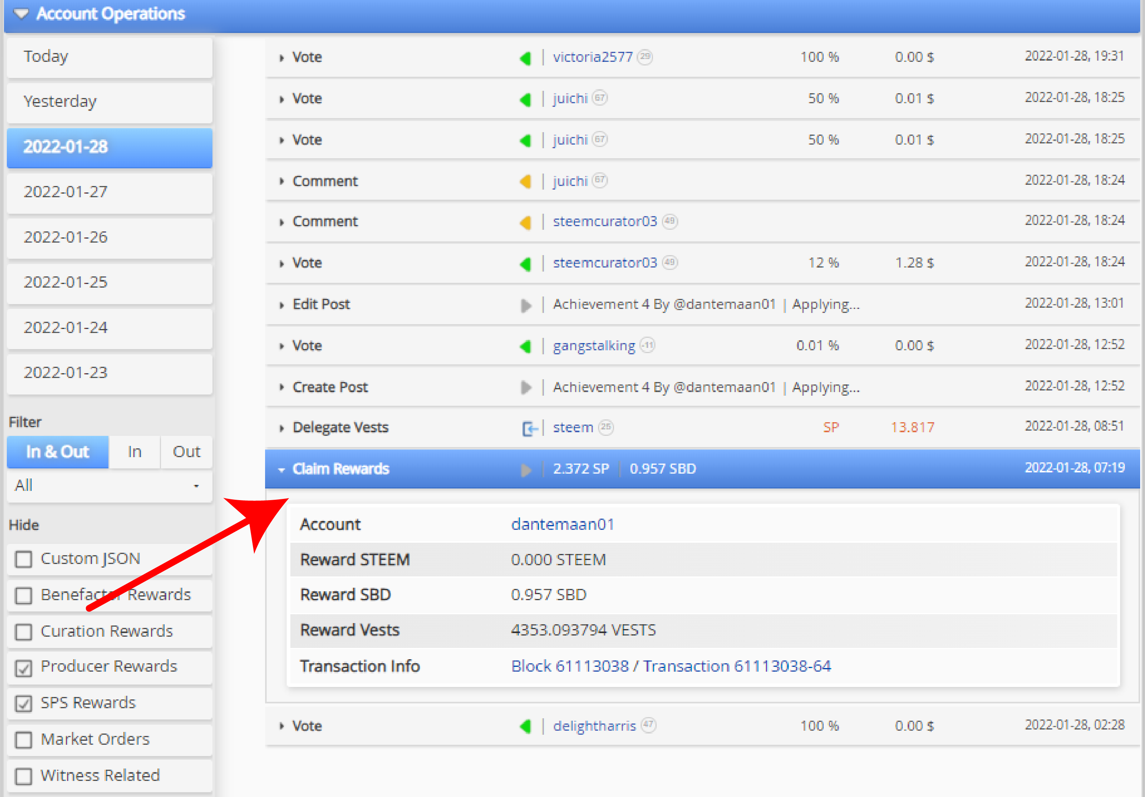Open the delightharris account link
The width and height of the screenshot is (1145, 797).
coord(594,726)
